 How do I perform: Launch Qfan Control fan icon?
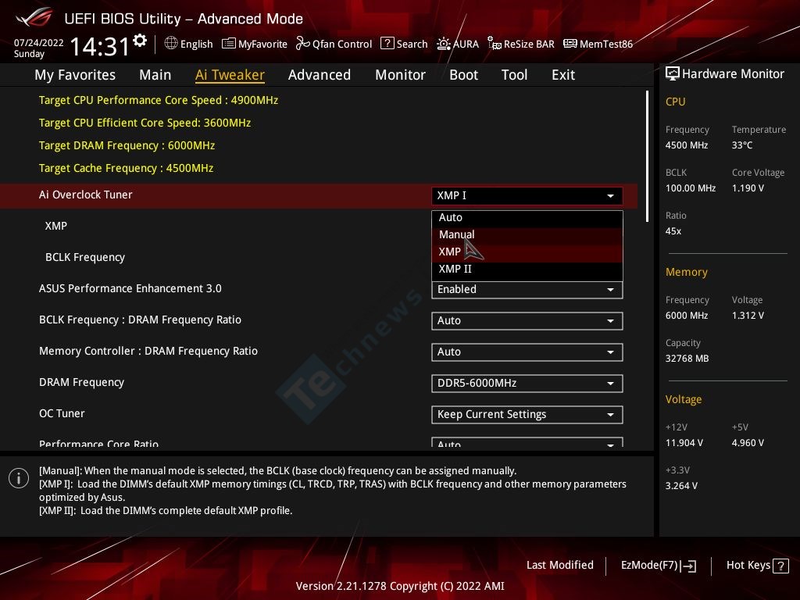302,44
